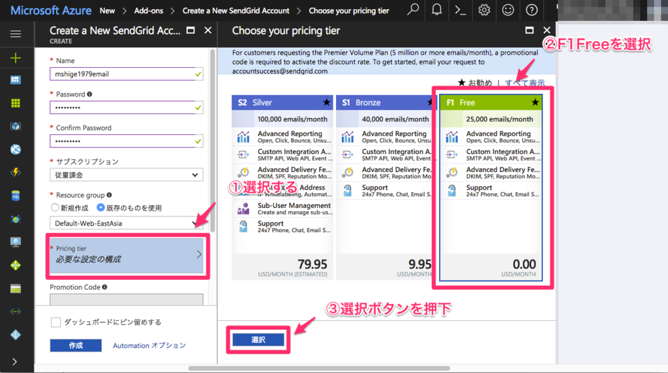Open the Dashboard sidebar icon

(x=16, y=80)
